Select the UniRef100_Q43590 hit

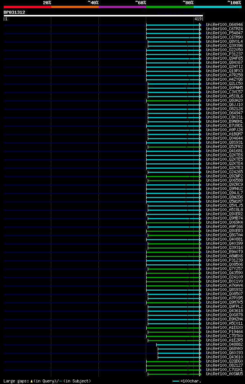point(224,273)
